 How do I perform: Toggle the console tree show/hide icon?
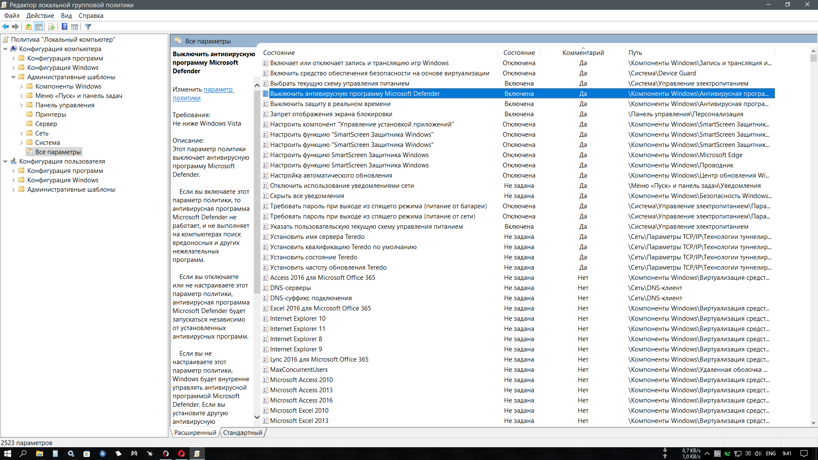point(39,27)
